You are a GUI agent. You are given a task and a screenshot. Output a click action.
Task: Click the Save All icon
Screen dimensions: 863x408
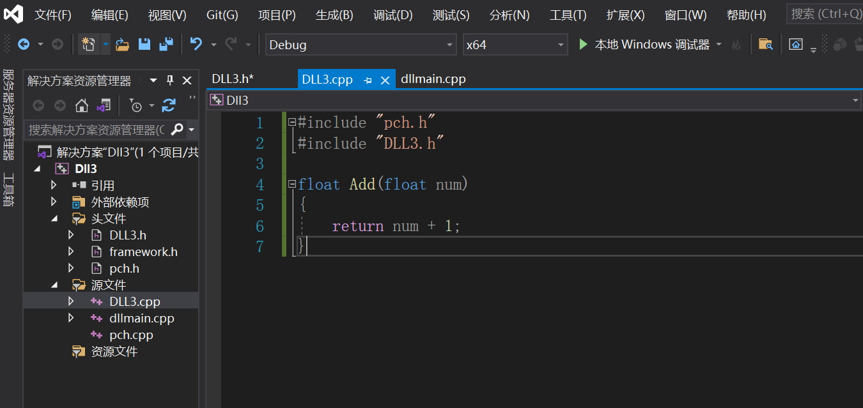166,44
